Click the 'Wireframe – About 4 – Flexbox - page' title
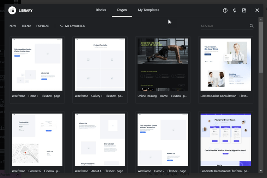Viewport: 267px width, 178px height. [99, 171]
